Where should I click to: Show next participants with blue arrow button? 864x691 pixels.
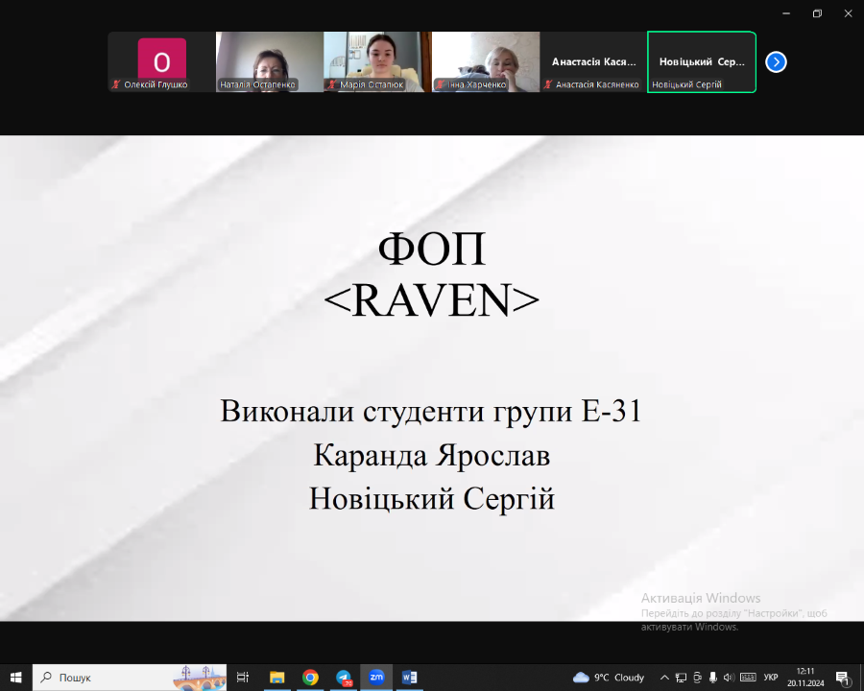tap(776, 61)
